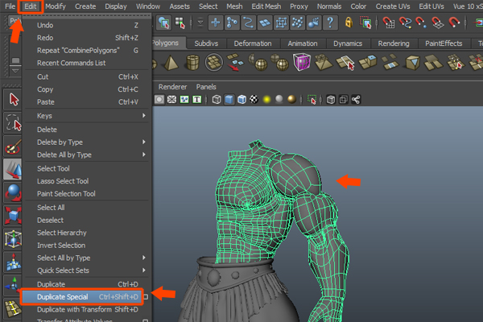The width and height of the screenshot is (483, 322).
Task: Click the purple smooth proxy cube icon
Action: tap(302, 62)
